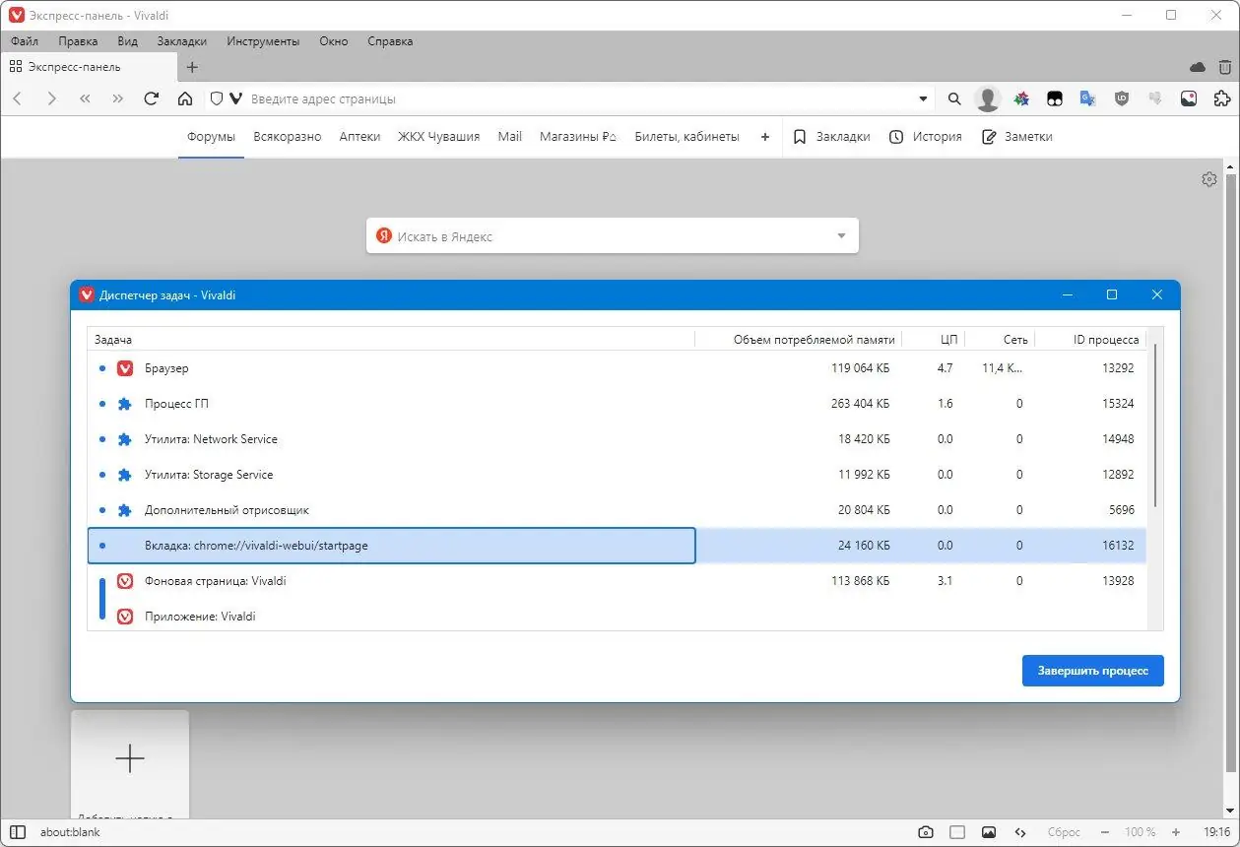Sort by Объем потребляемой памяти column
This screenshot has height=847, width=1240.
(x=814, y=339)
